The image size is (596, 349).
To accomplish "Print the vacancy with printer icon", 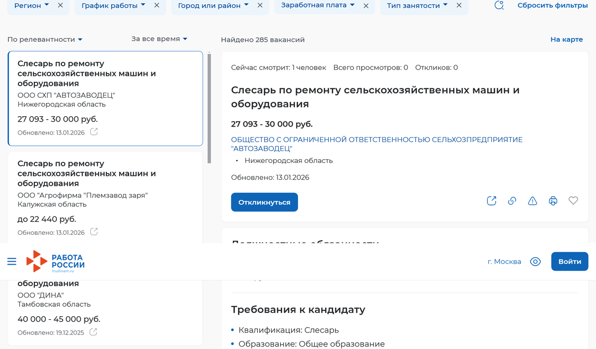I will coord(553,201).
